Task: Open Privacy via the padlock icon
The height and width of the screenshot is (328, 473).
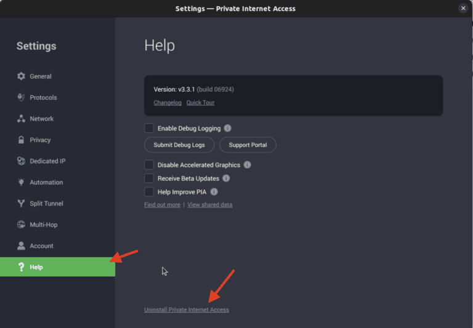Action: 22,140
